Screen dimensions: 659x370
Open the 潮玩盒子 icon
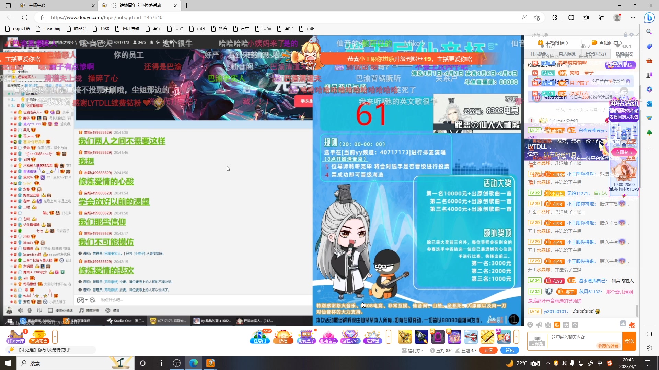click(x=306, y=337)
